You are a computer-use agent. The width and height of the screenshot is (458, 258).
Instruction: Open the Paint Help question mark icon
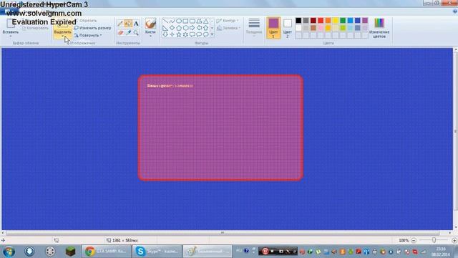(x=455, y=11)
